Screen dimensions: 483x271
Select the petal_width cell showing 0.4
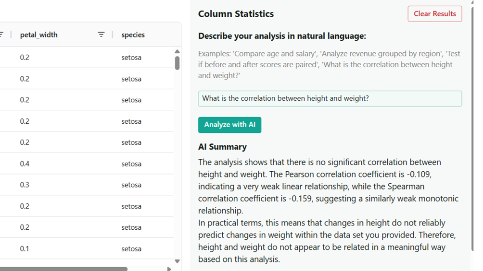click(25, 164)
